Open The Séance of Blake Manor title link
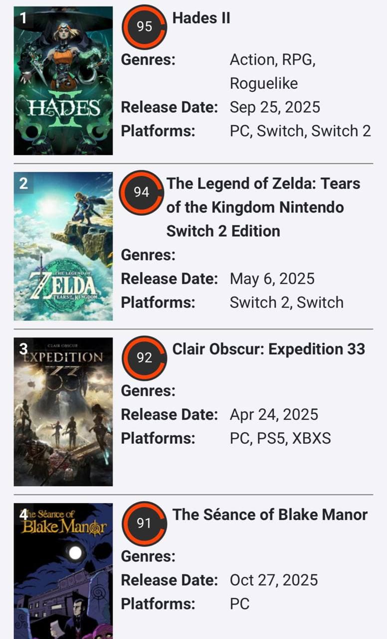Image resolution: width=387 pixels, height=639 pixels. 270,515
